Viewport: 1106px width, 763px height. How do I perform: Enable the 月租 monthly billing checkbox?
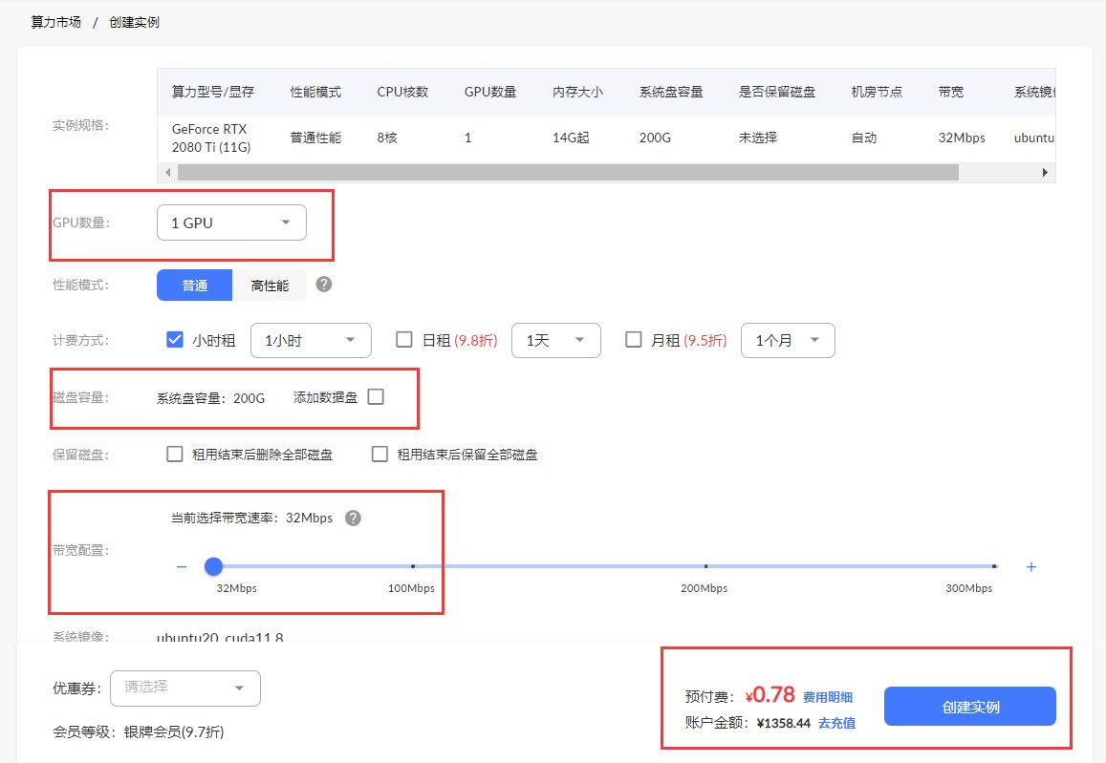click(x=634, y=340)
